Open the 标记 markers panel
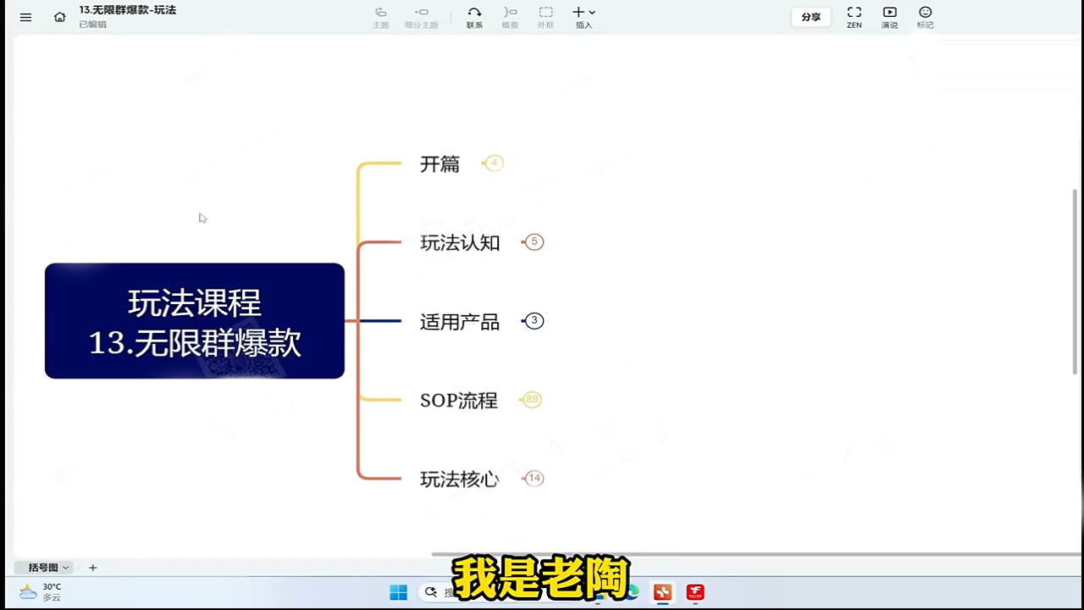 click(925, 15)
